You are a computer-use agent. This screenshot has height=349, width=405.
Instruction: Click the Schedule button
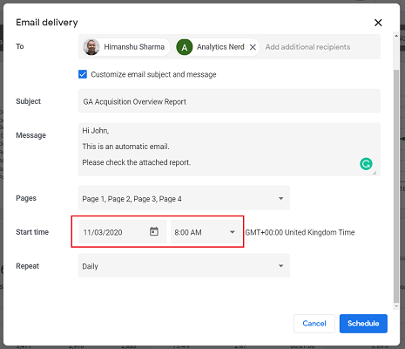tap(363, 324)
